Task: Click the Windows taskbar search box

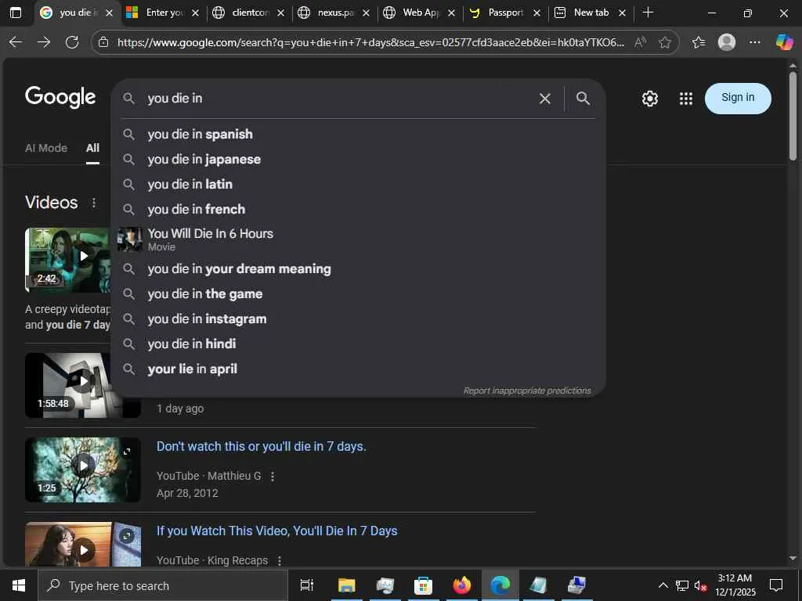Action: [163, 585]
